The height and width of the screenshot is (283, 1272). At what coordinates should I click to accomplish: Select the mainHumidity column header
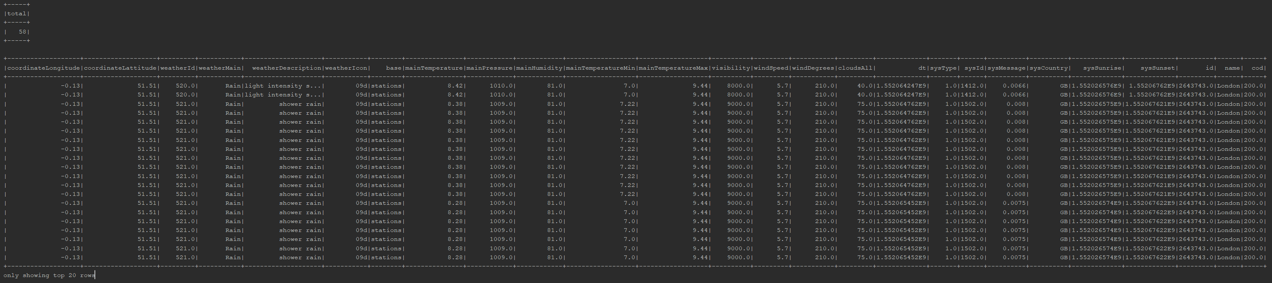(540, 68)
